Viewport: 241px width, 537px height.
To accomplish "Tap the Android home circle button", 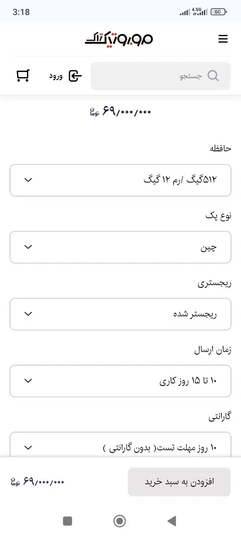I will (x=120, y=521).
